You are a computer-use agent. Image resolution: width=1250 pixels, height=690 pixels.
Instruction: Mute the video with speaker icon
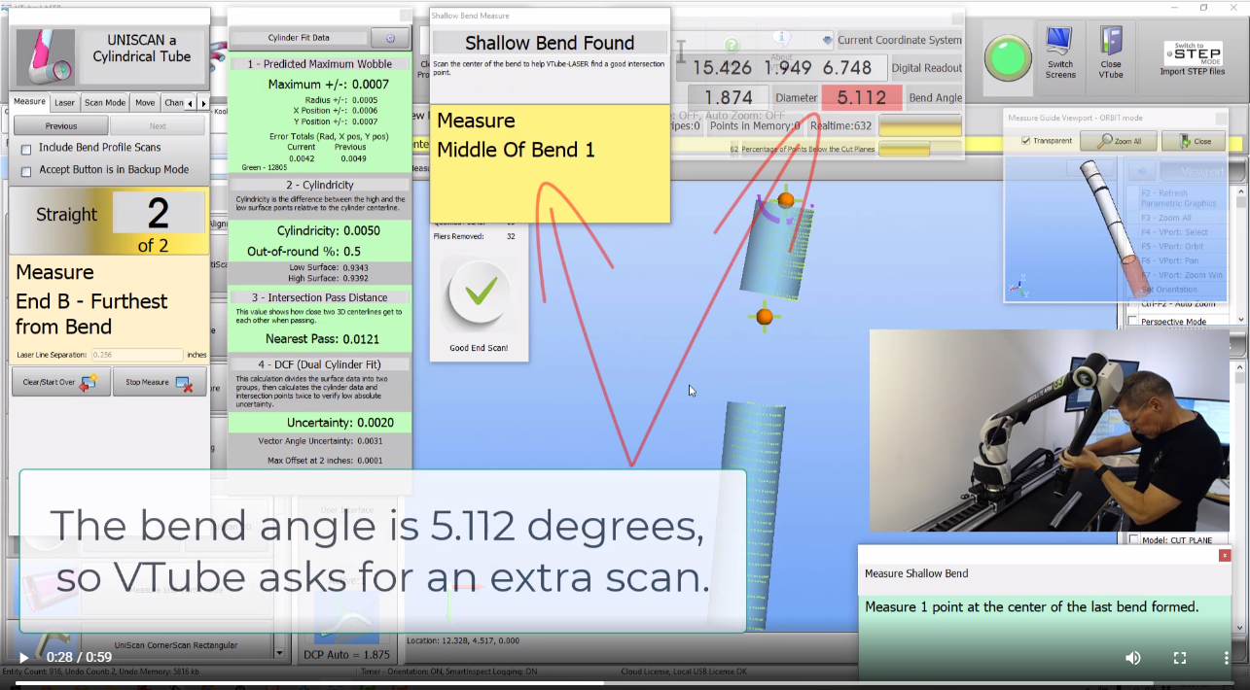coord(1133,658)
